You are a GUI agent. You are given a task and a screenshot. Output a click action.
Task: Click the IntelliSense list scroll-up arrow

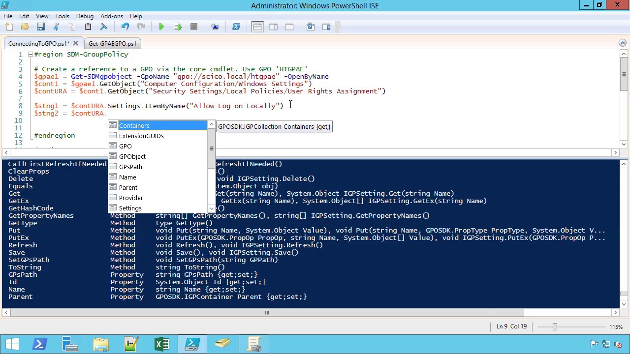coord(212,125)
